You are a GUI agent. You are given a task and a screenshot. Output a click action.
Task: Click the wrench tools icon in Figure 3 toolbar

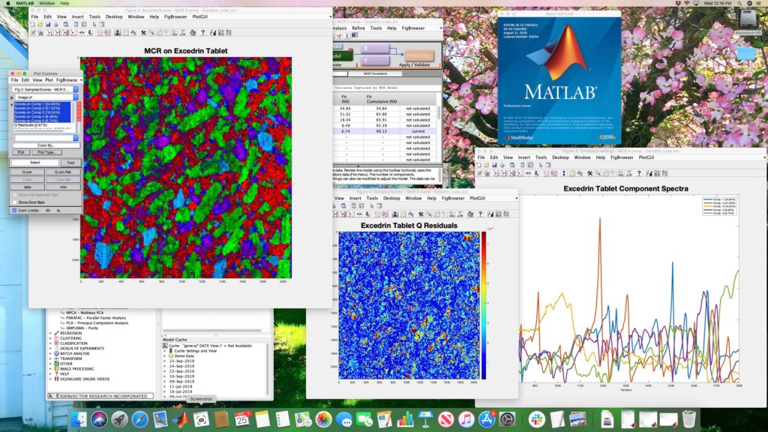(x=589, y=173)
